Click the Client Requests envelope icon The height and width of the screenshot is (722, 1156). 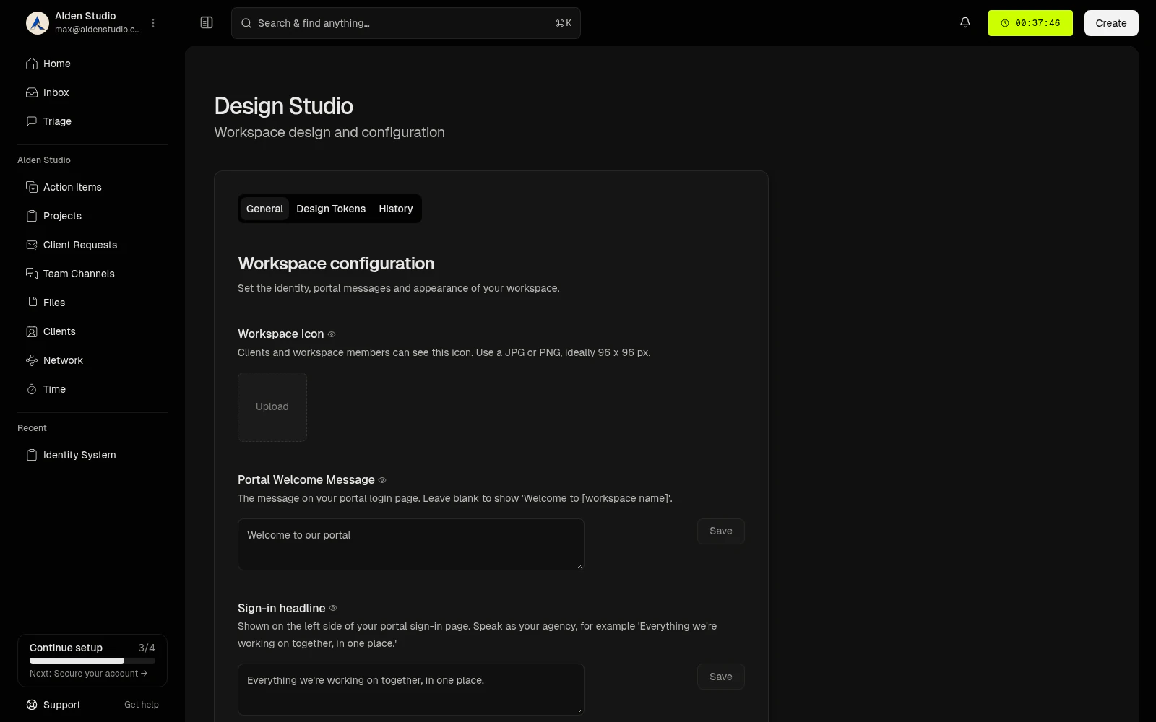(x=32, y=245)
